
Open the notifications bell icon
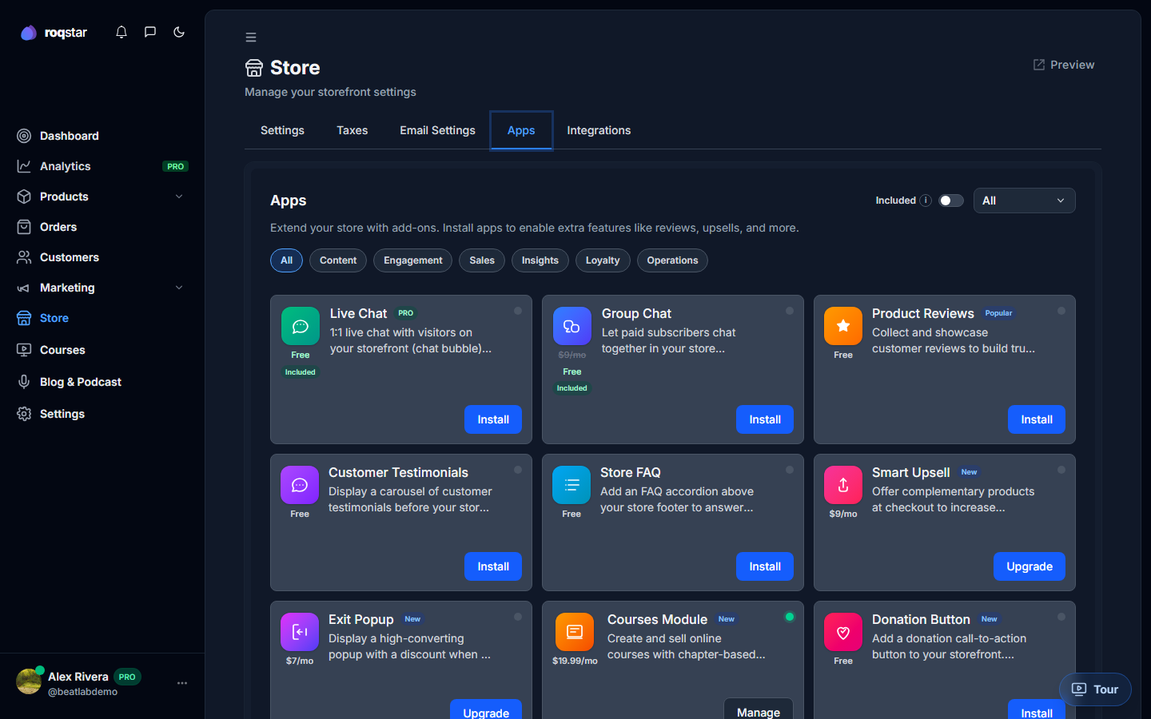pos(121,32)
